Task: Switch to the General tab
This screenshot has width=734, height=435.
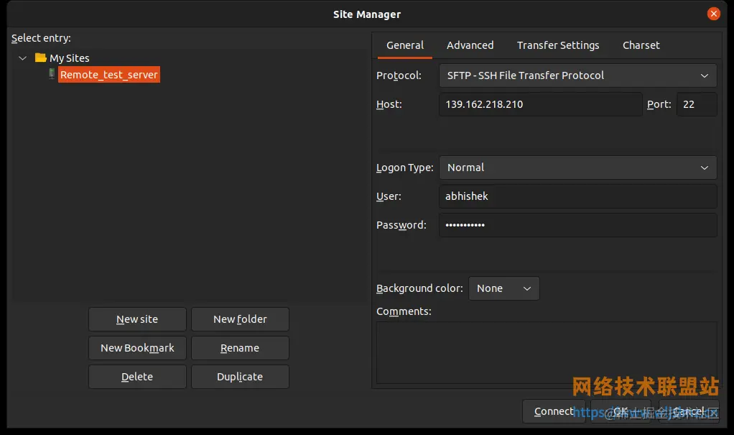Action: click(405, 45)
